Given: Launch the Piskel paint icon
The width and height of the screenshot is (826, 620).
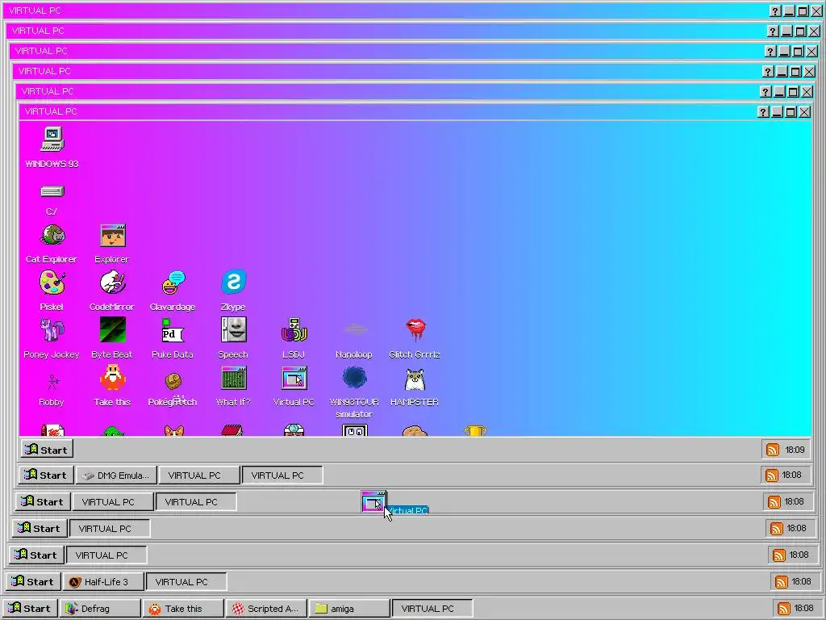Looking at the screenshot, I should [52, 283].
